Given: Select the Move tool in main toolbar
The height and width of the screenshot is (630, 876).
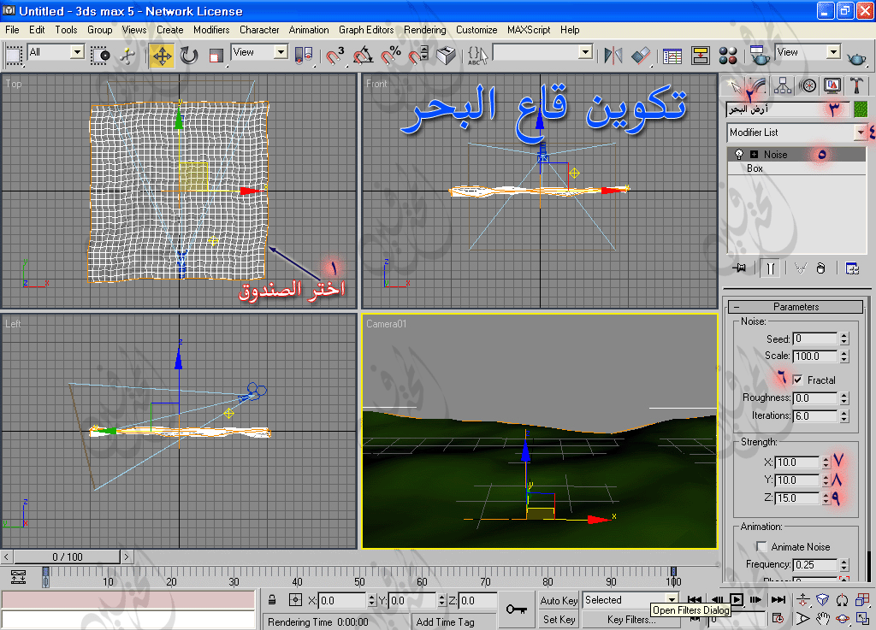Looking at the screenshot, I should 162,56.
